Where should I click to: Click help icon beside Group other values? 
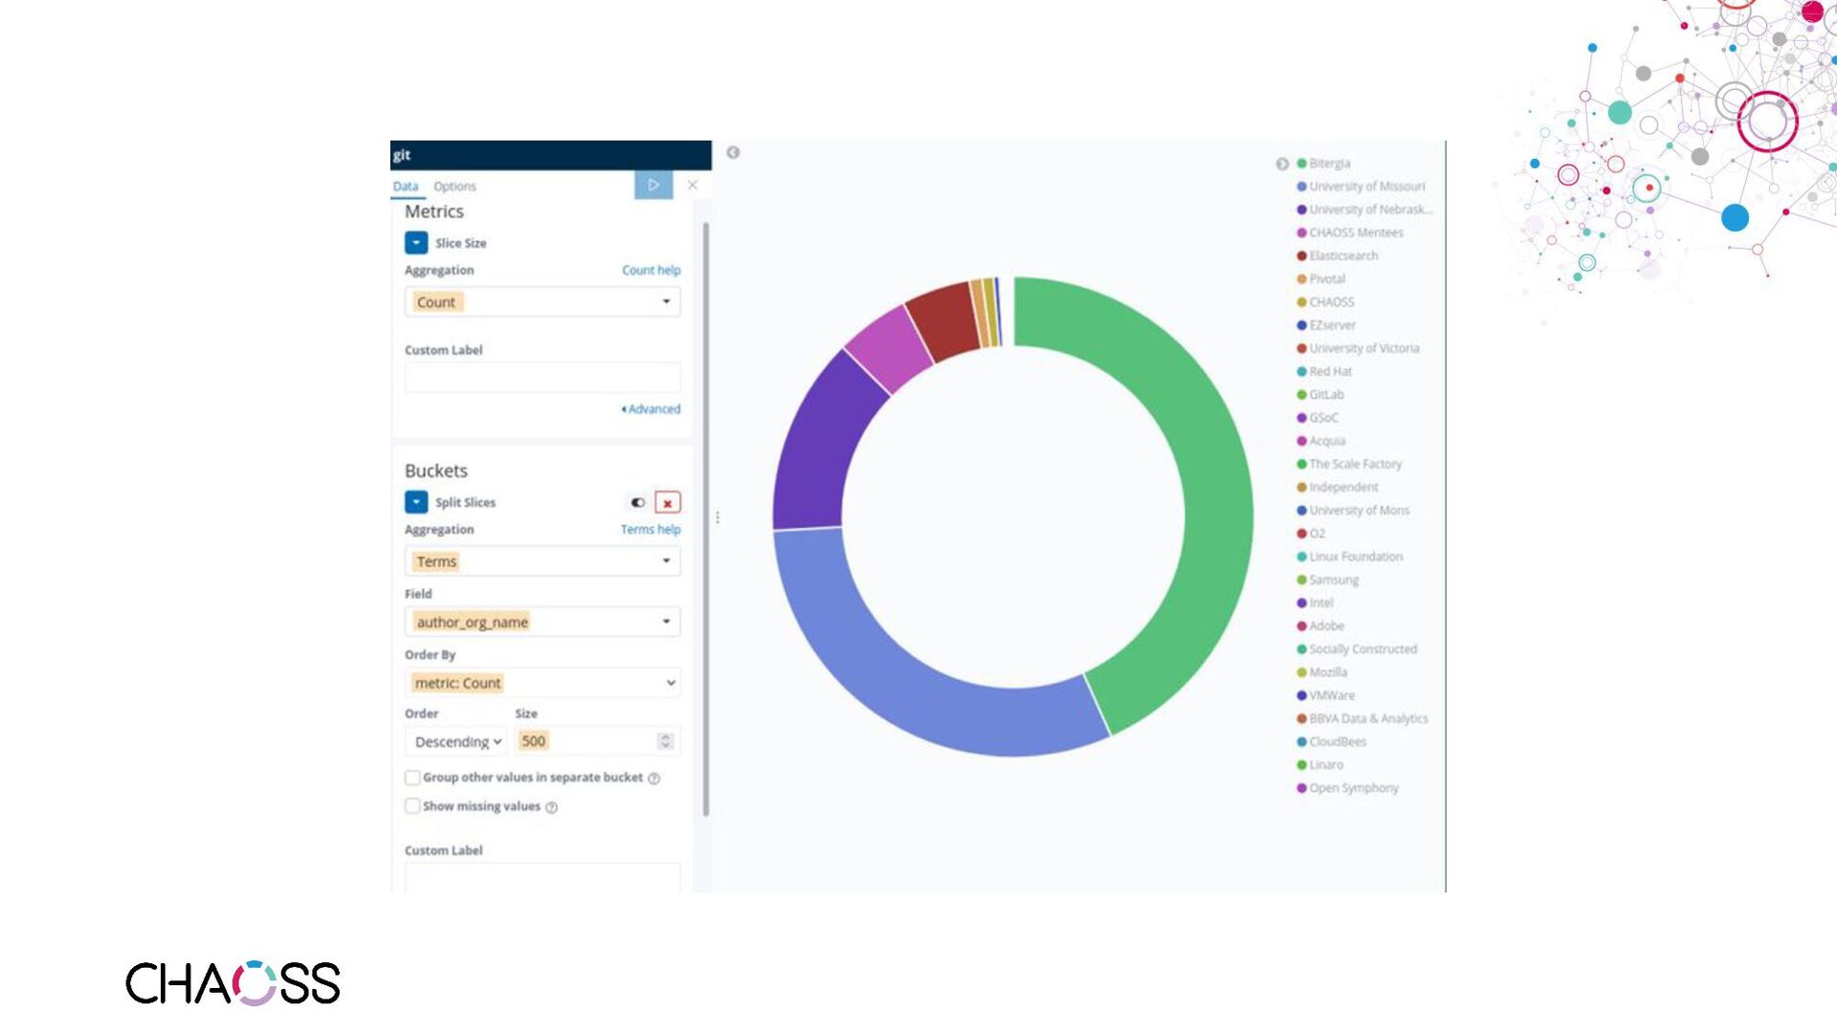point(654,779)
